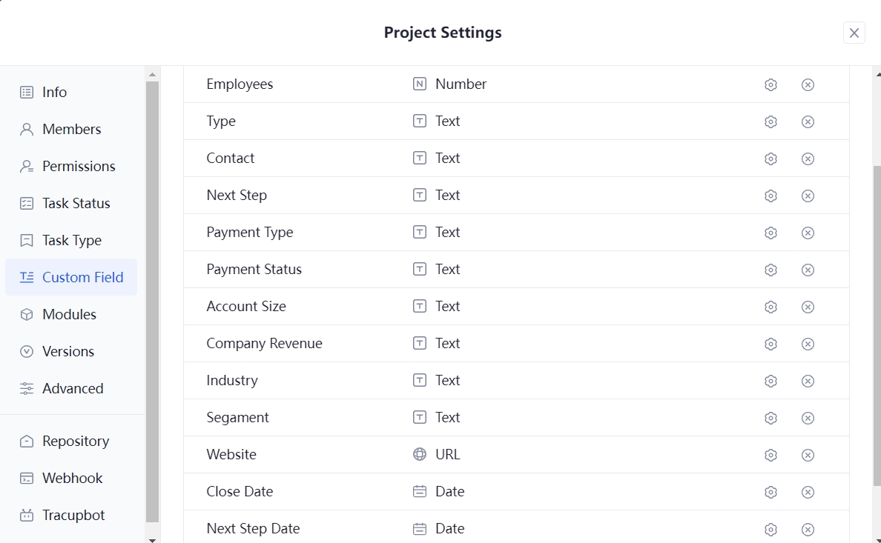Remove the Contact custom field

tap(808, 159)
